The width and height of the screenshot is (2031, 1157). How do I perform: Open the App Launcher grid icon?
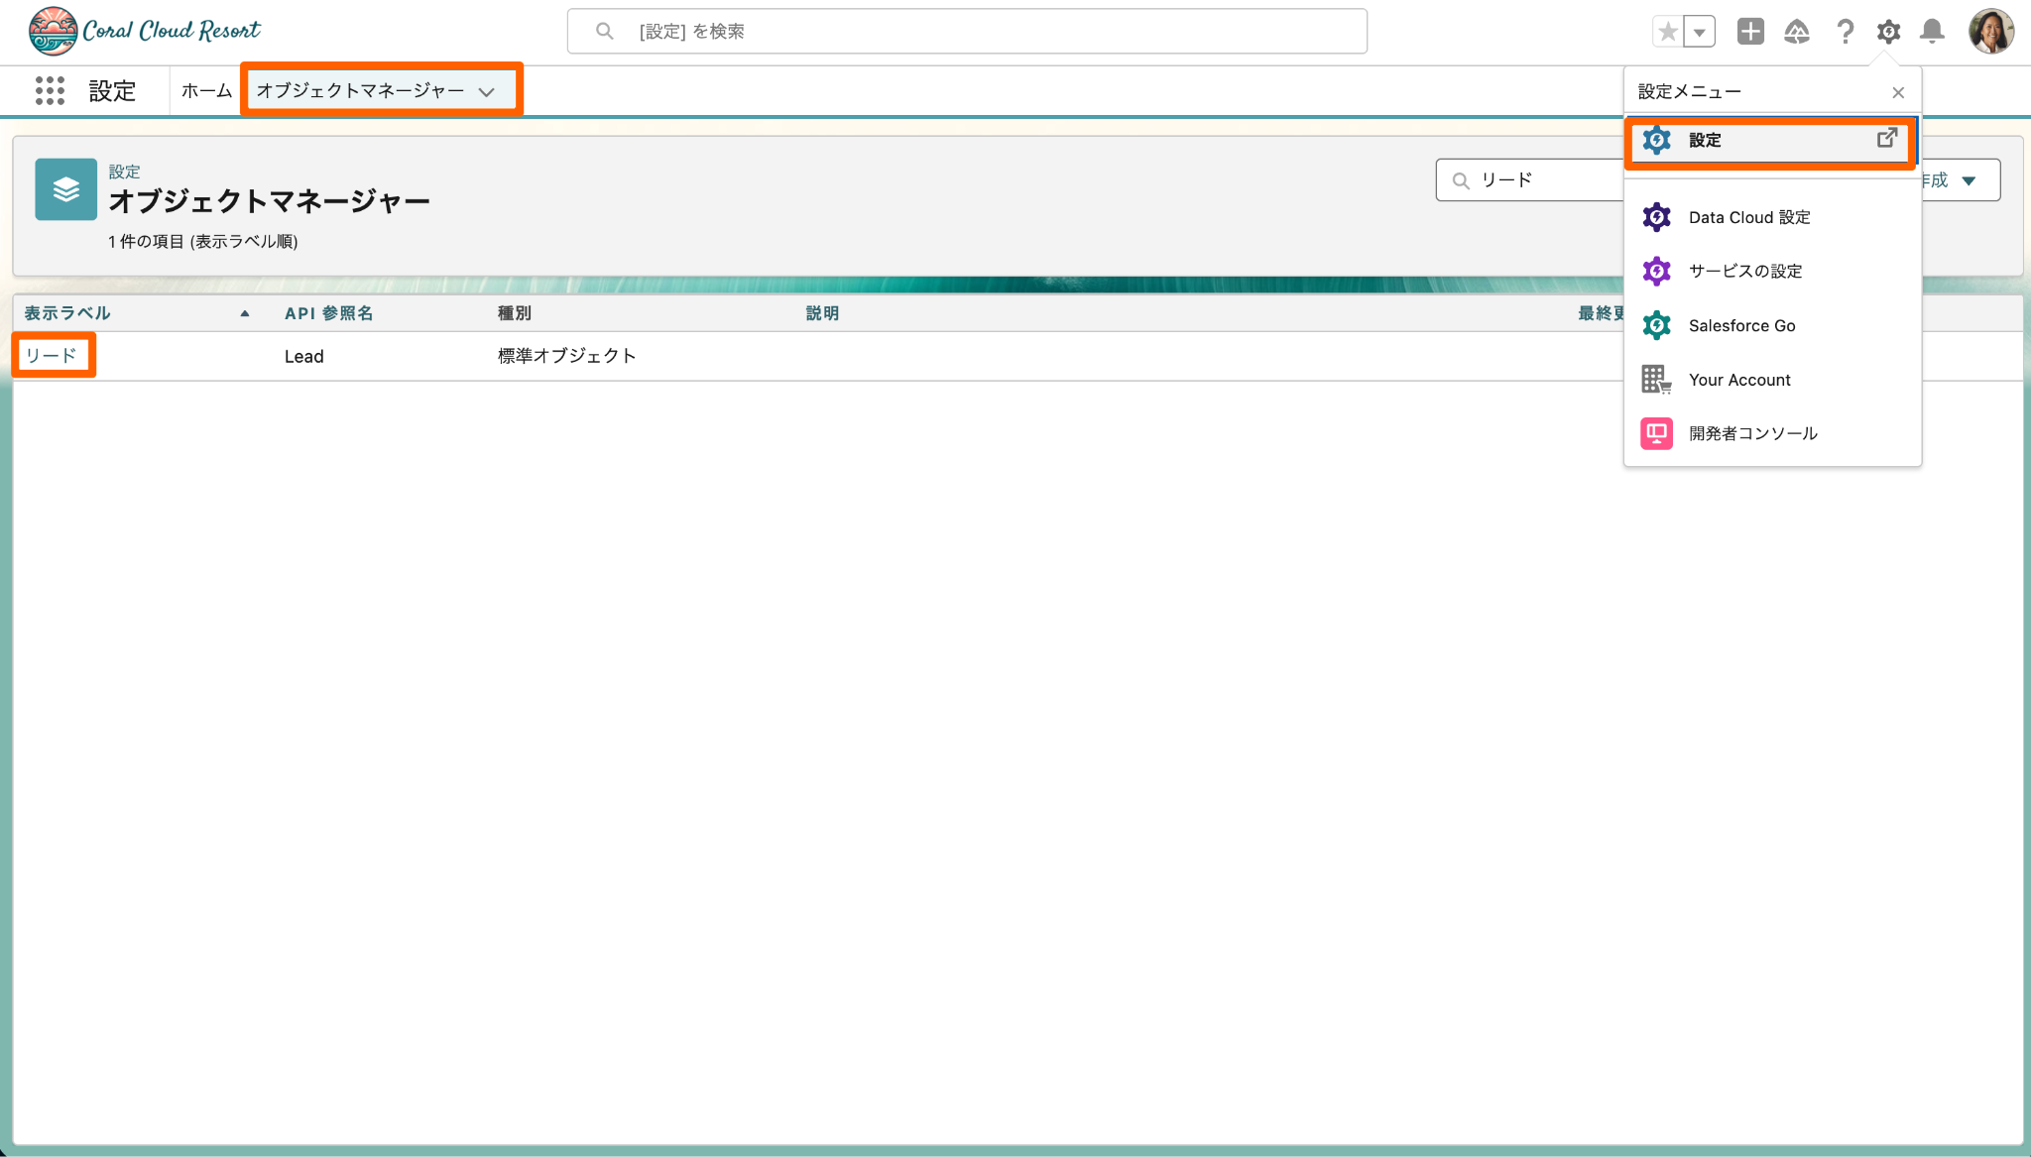(x=50, y=90)
